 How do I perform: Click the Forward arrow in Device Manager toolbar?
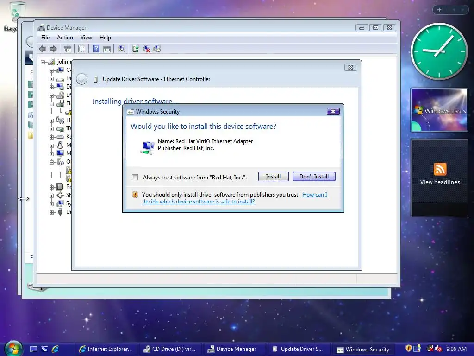click(53, 49)
